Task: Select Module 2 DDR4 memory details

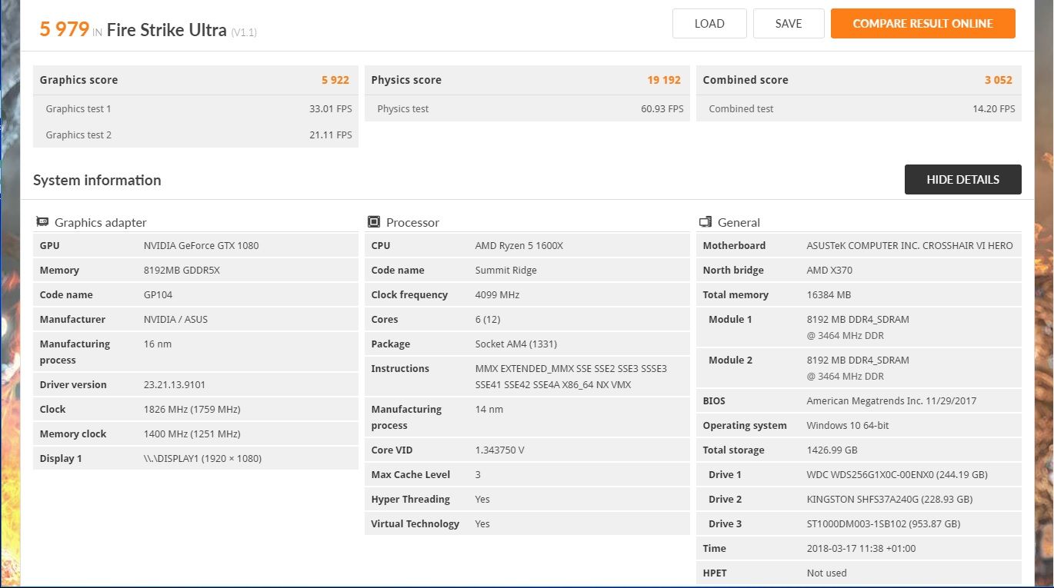Action: pos(858,368)
